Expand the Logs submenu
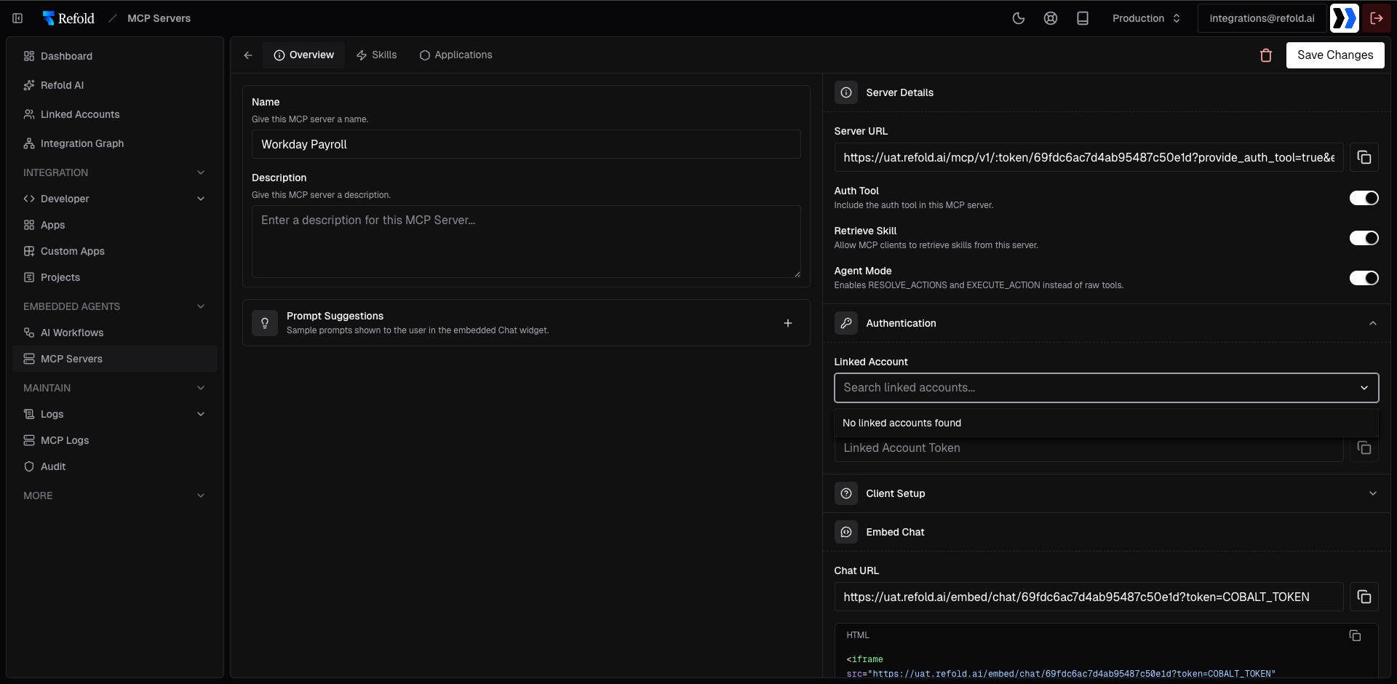The width and height of the screenshot is (1397, 684). (x=201, y=414)
